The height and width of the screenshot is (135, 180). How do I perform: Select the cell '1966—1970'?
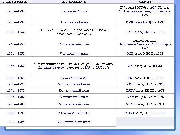(x=16, y=84)
